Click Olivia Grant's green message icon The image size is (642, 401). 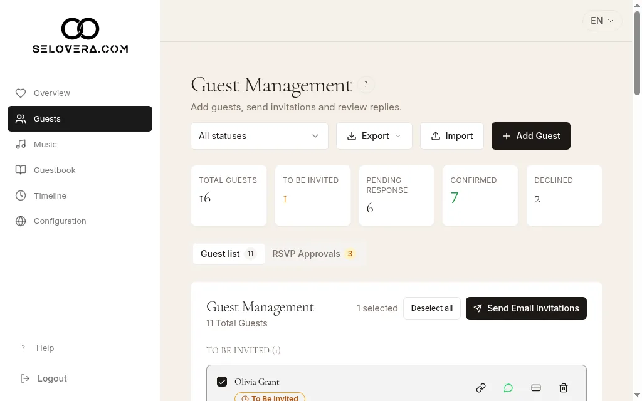[508, 387]
